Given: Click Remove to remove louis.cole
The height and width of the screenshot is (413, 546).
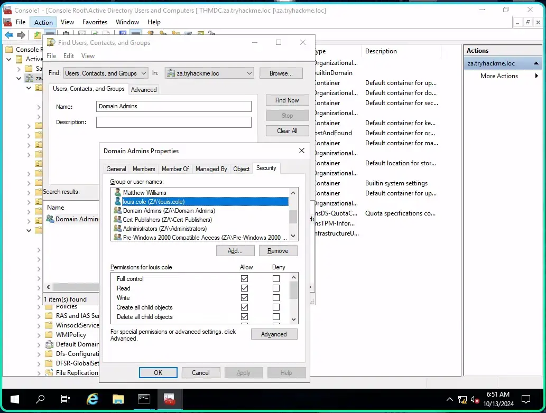Looking at the screenshot, I should [x=278, y=251].
